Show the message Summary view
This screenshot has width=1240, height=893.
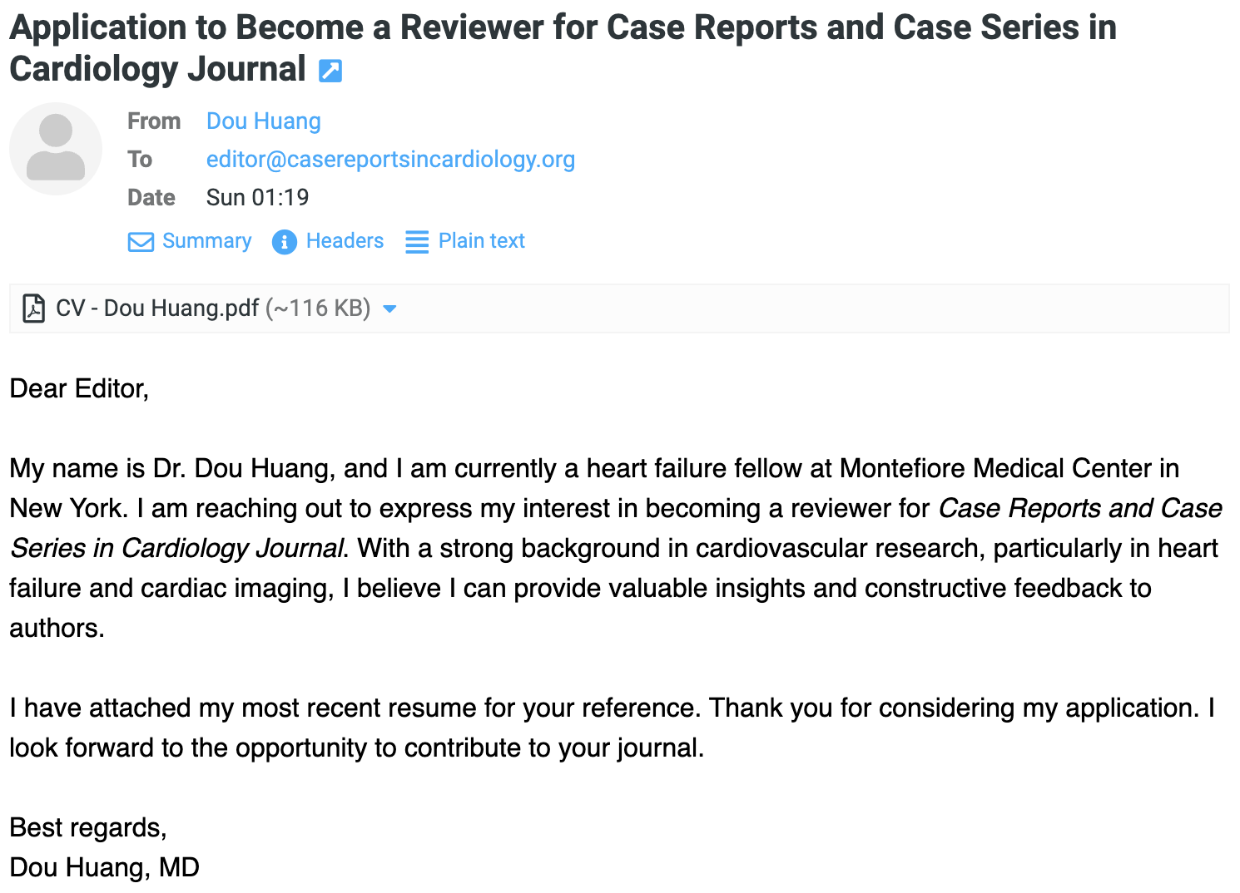[x=206, y=241]
